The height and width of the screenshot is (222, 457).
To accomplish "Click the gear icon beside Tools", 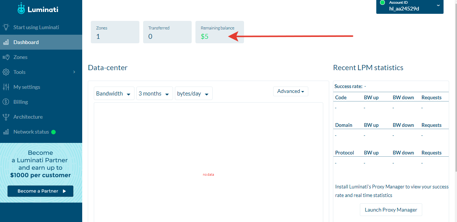I will pyautogui.click(x=6, y=72).
